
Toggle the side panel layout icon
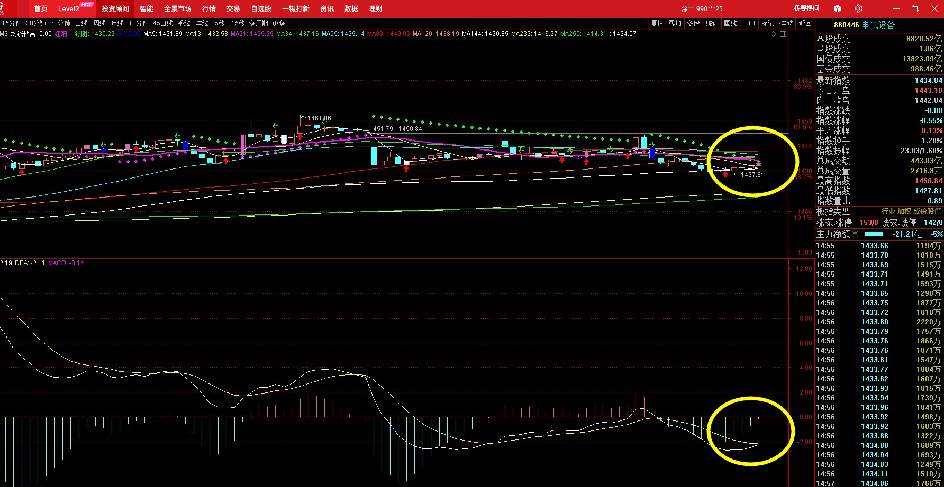click(x=783, y=34)
